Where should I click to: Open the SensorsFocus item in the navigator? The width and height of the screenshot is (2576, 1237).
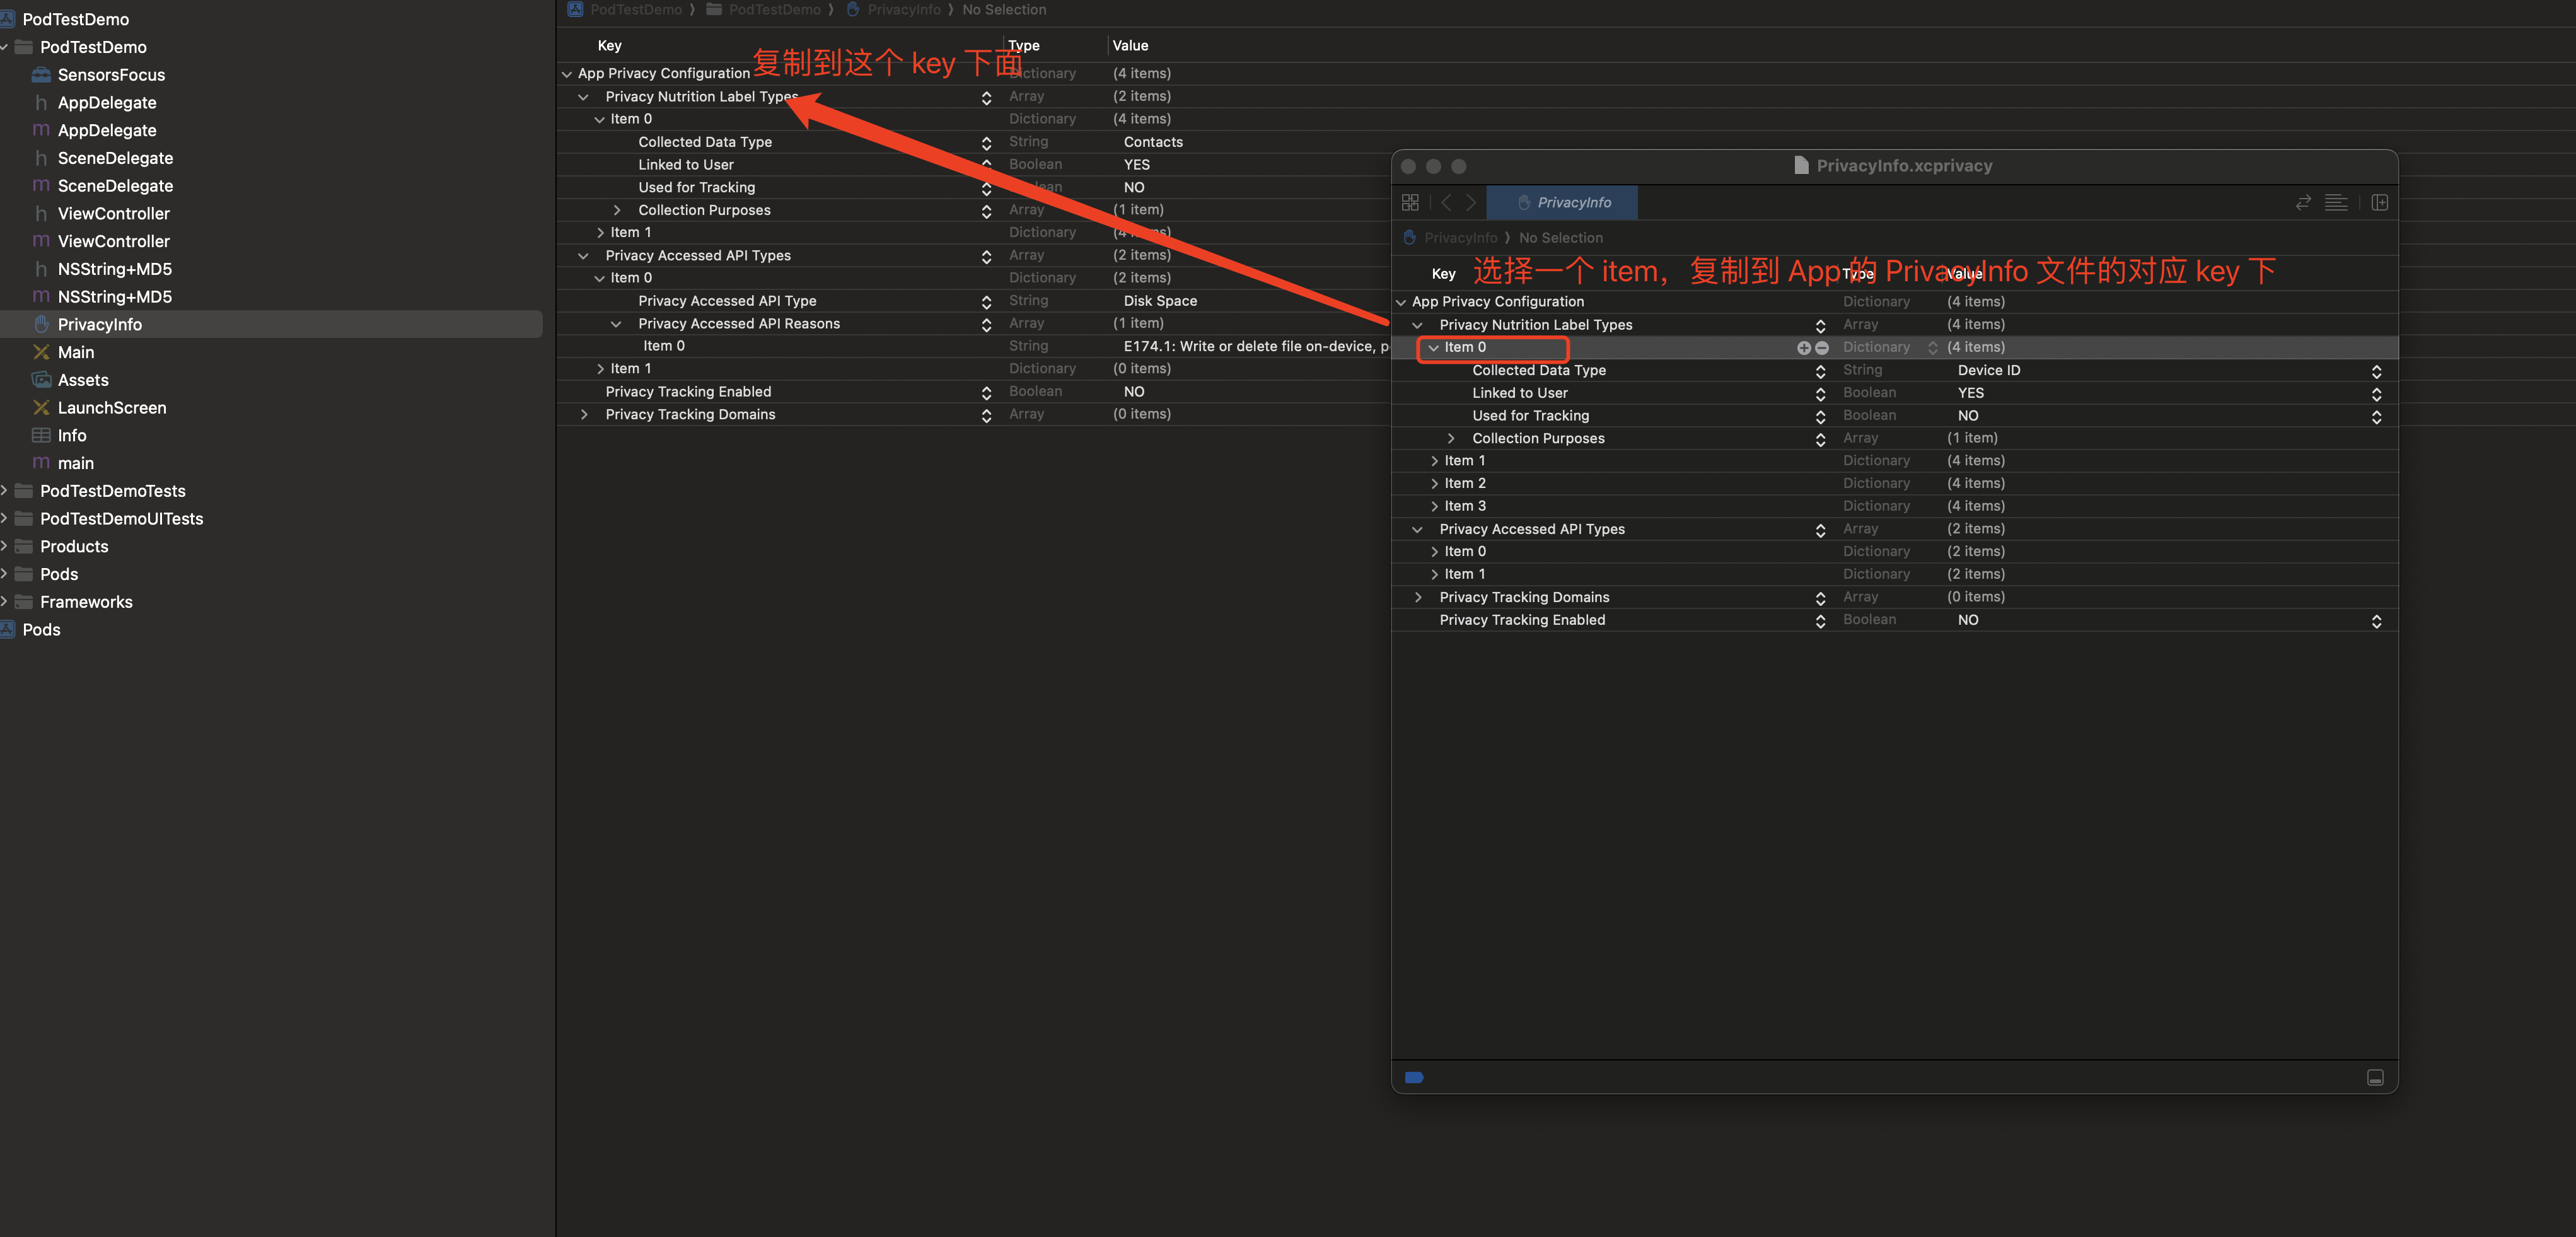coord(111,75)
